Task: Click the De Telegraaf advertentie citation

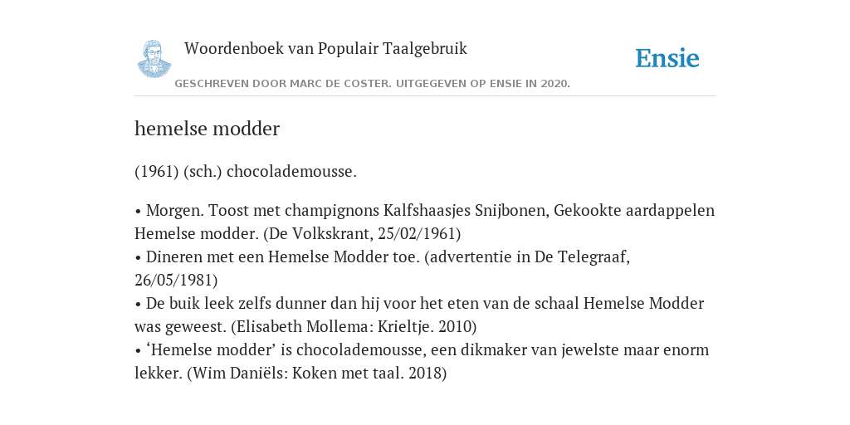Action: point(527,257)
